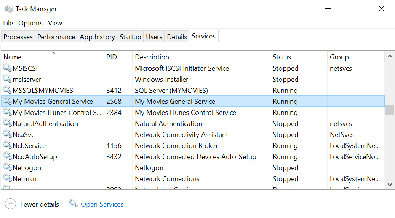Click the gears icon next to Open Services
Image resolution: width=395 pixels, height=218 pixels.
[x=73, y=204]
